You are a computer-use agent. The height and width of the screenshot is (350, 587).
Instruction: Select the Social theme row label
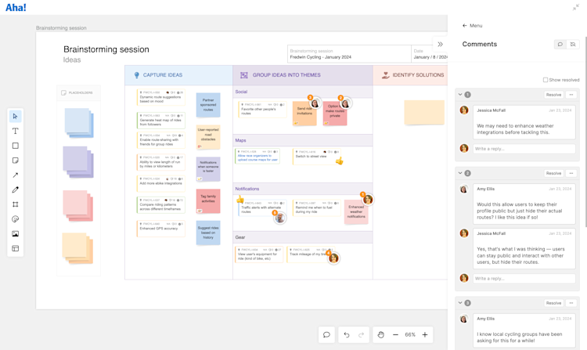pos(241,92)
